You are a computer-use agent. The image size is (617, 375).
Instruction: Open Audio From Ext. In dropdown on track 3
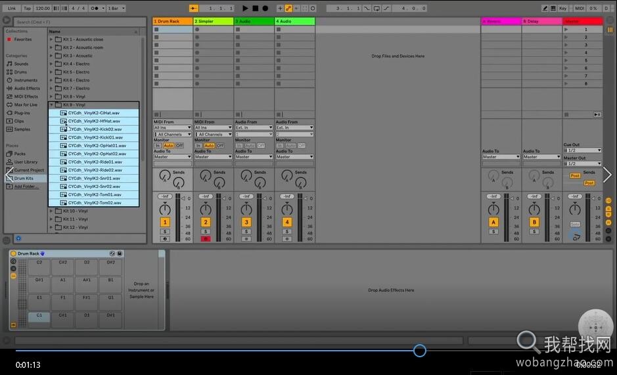point(254,127)
